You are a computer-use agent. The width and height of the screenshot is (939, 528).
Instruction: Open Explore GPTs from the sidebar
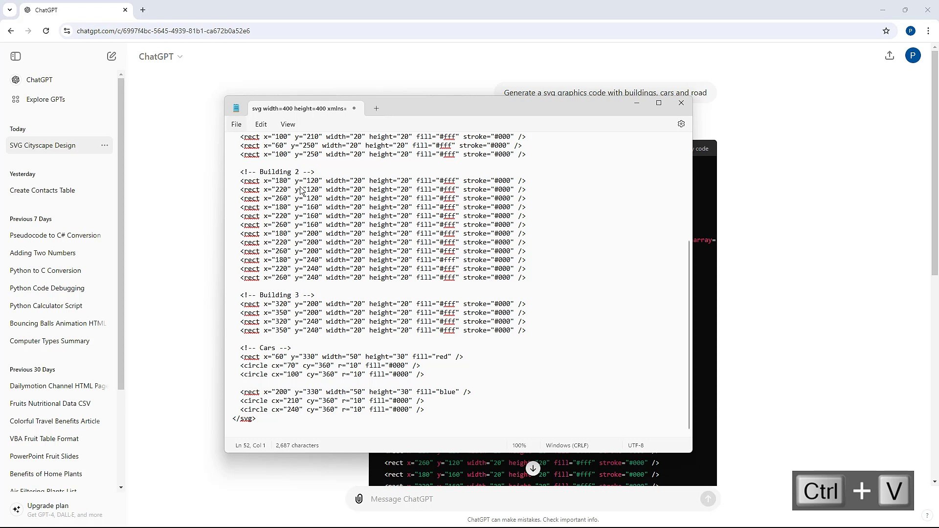(46, 99)
